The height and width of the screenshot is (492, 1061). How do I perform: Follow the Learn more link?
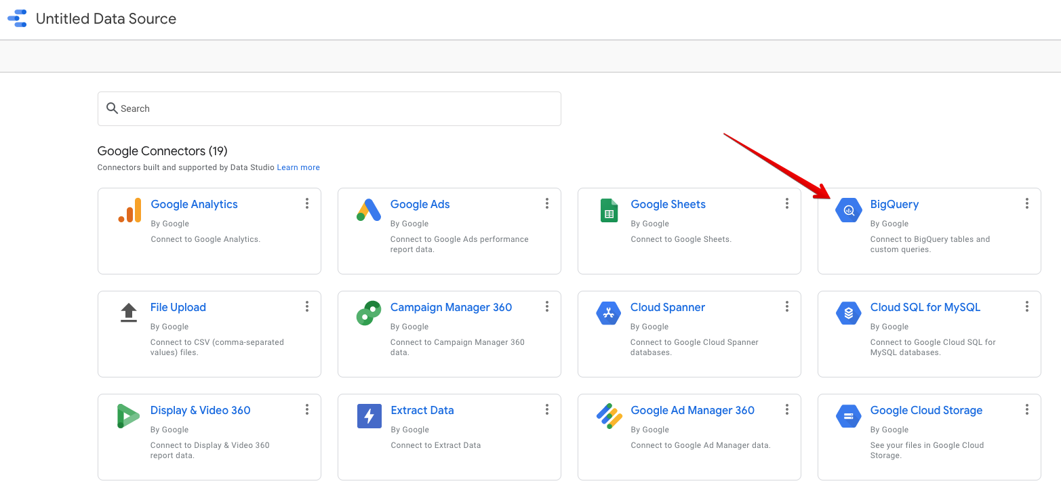tap(298, 167)
